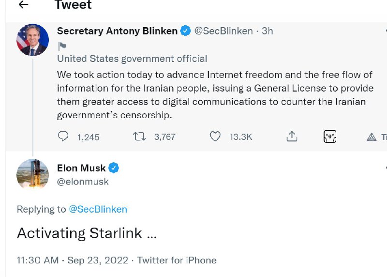Click the square face extension icon
387x277 pixels.
(330, 137)
